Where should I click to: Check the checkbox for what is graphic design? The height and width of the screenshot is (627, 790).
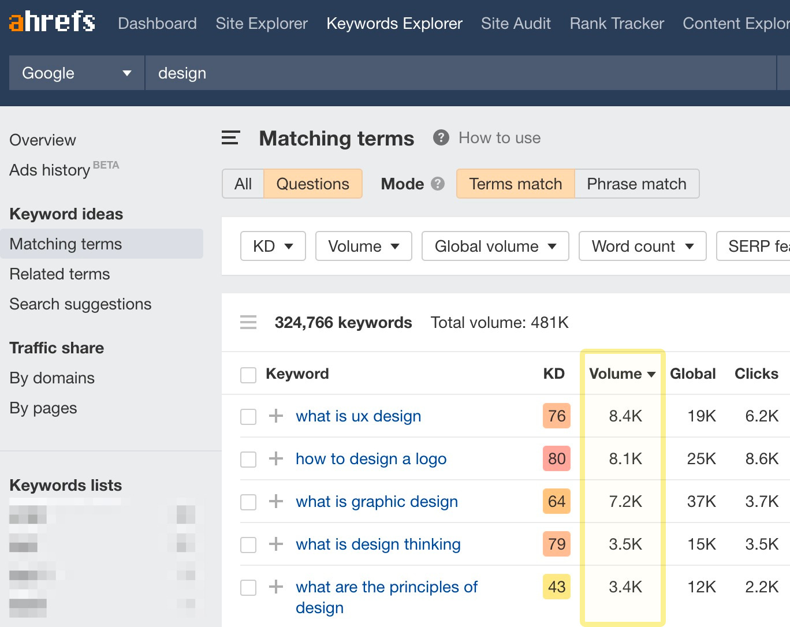click(x=248, y=502)
